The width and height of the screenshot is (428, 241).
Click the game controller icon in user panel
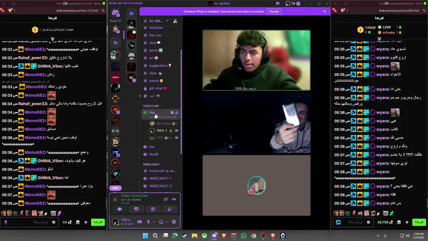[x=139, y=222]
